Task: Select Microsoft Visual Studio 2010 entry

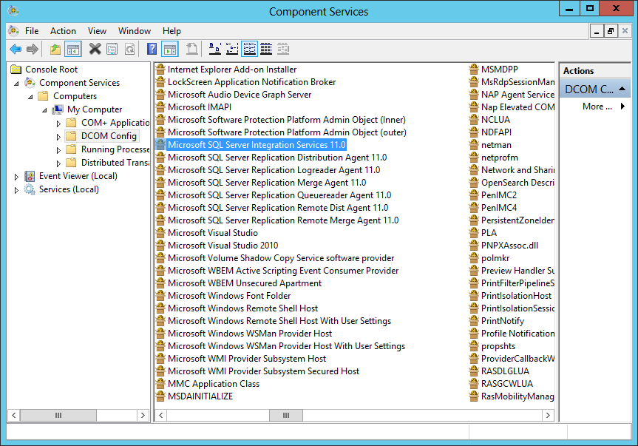Action: [223, 246]
